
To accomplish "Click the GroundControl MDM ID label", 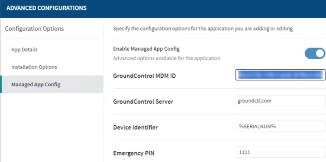I will point(144,76).
